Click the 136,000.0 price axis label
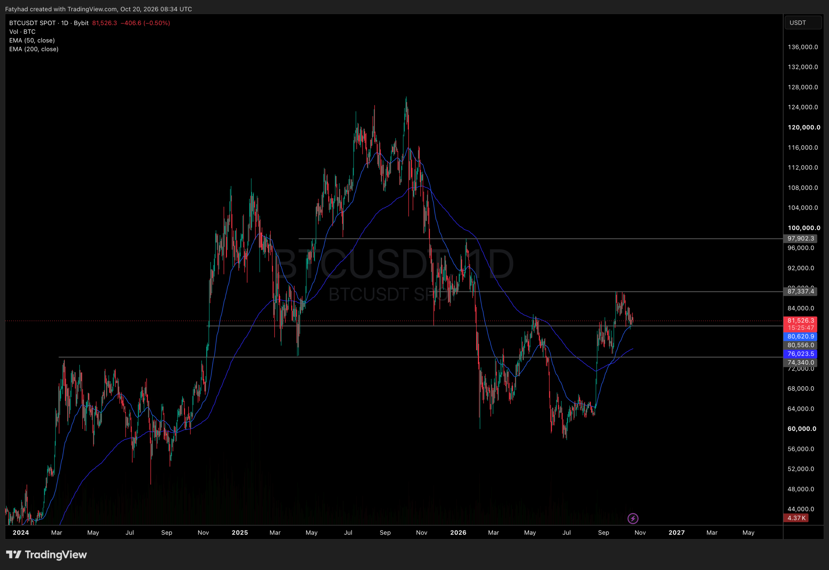 click(x=802, y=47)
